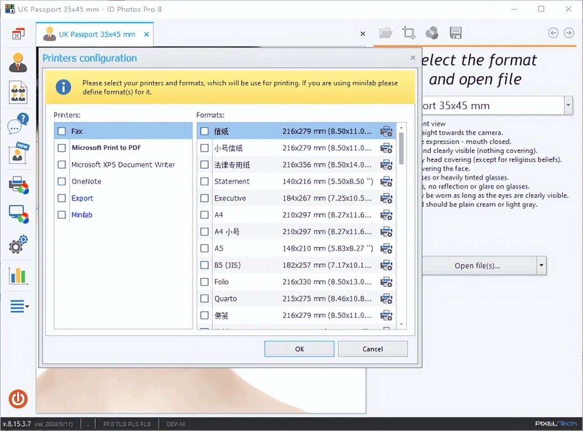Cancel the Printers configuration dialog

373,349
